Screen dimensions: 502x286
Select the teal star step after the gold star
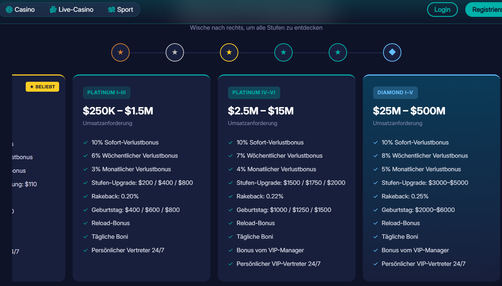click(283, 52)
